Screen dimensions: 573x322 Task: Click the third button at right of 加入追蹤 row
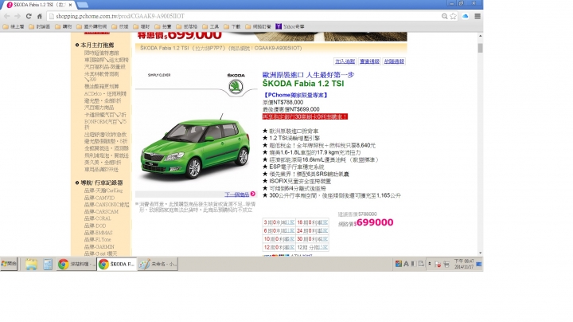394,61
